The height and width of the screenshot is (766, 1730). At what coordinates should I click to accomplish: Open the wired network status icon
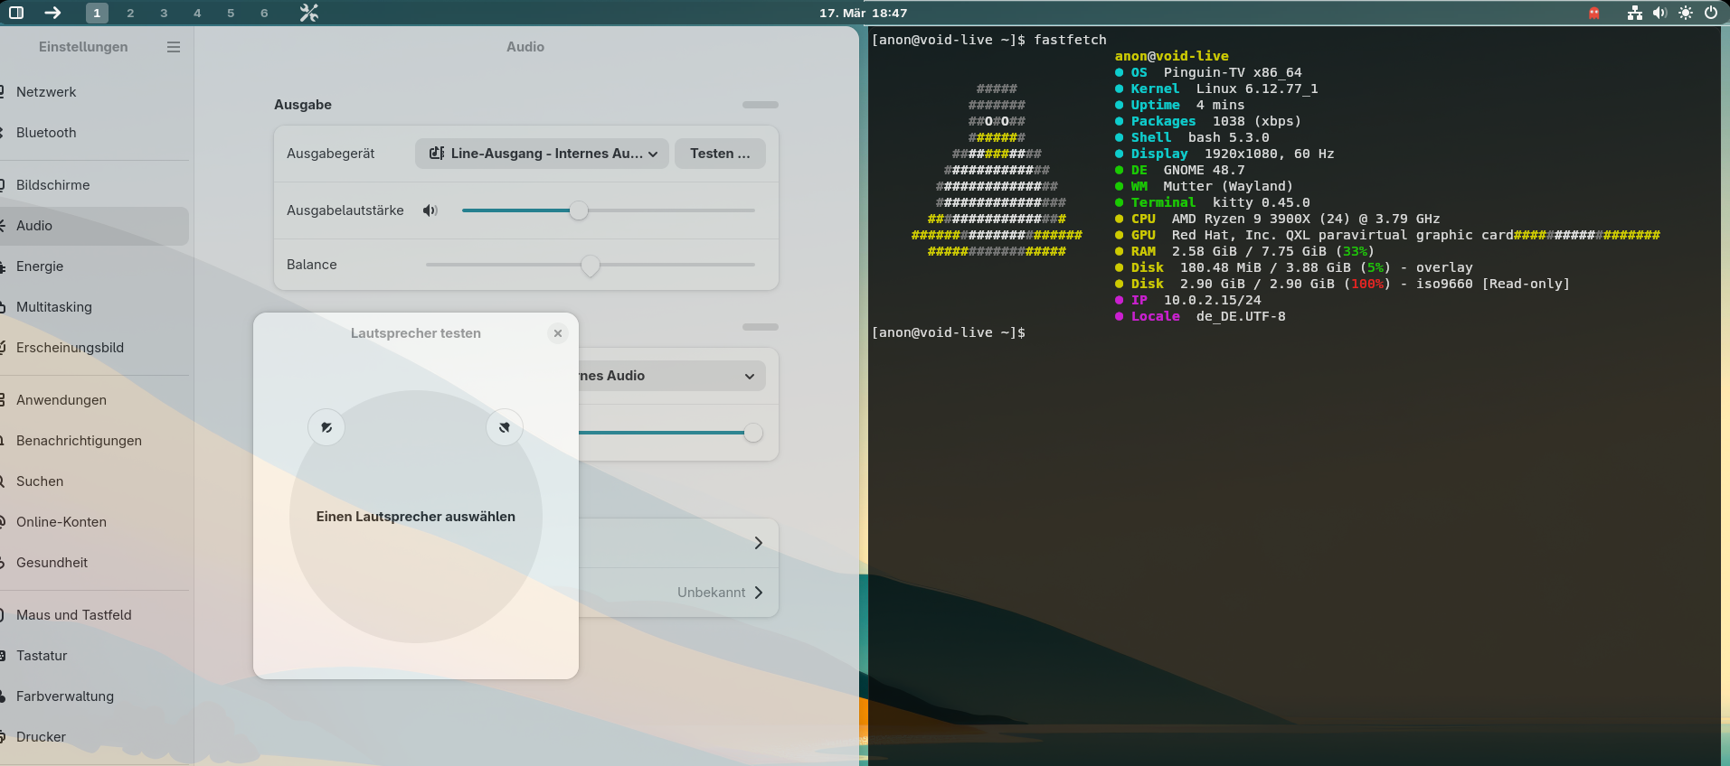coord(1634,13)
